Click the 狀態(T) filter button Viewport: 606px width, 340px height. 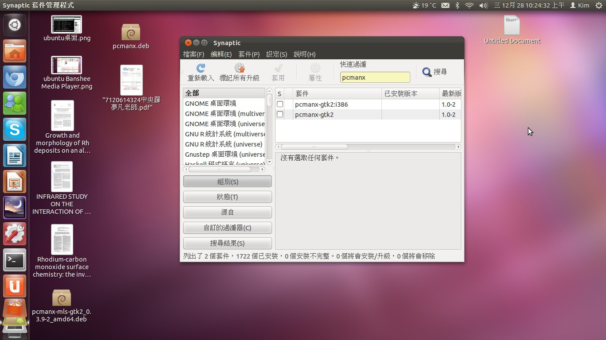point(228,197)
